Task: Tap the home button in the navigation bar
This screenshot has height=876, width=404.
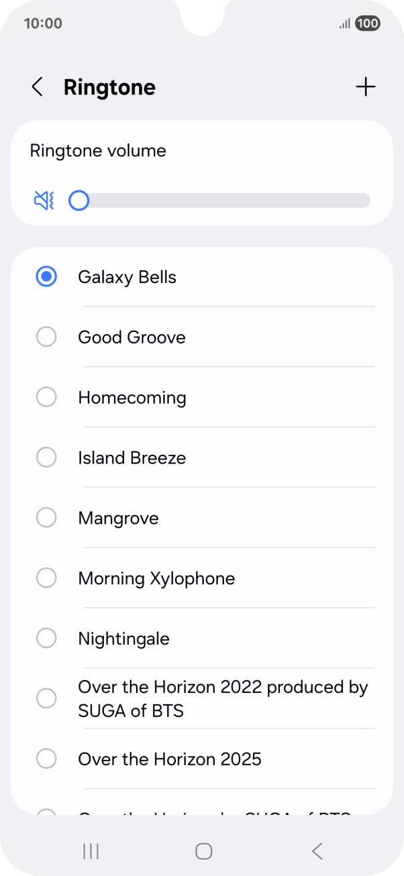Action: 202,851
